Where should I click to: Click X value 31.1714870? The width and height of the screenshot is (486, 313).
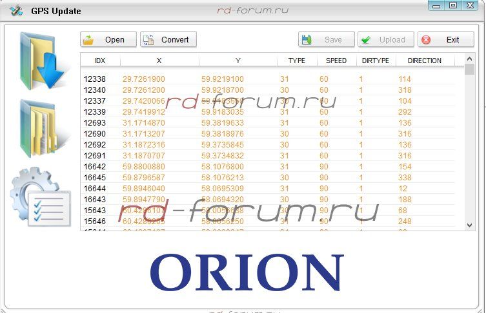(x=143, y=123)
